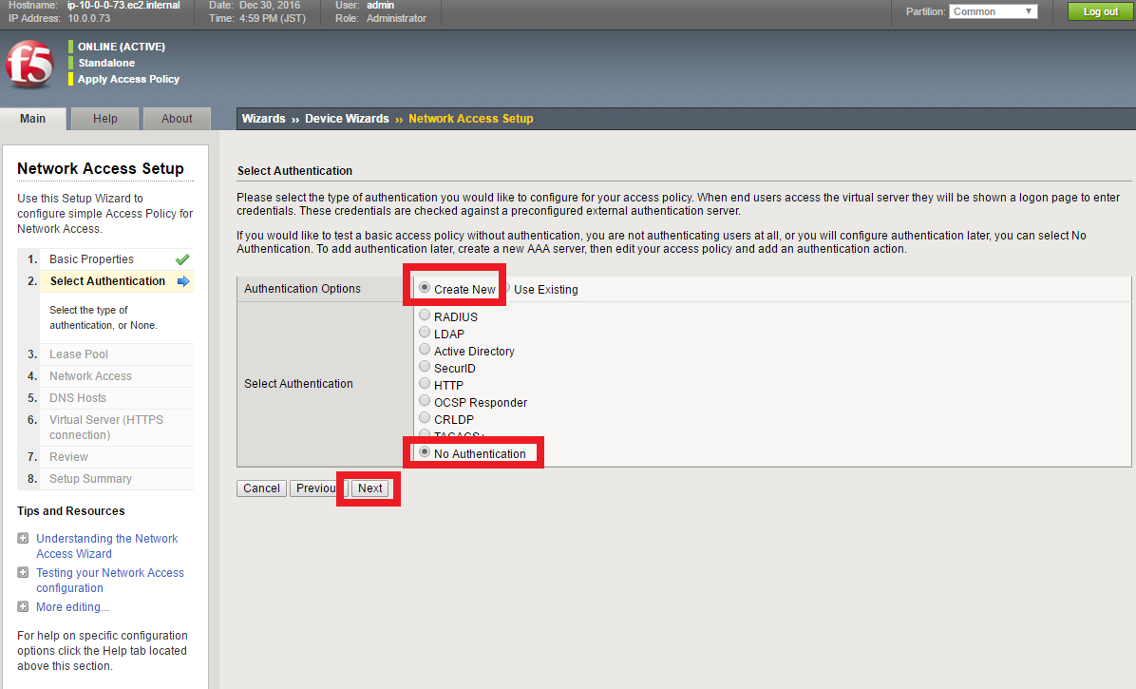The image size is (1136, 689).
Task: Open the Partition dropdown
Action: pyautogui.click(x=994, y=11)
